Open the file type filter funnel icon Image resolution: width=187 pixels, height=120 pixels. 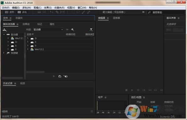click(91, 30)
